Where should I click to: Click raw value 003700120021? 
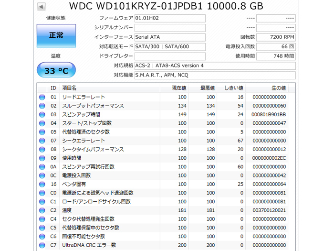pyautogui.click(x=269, y=210)
